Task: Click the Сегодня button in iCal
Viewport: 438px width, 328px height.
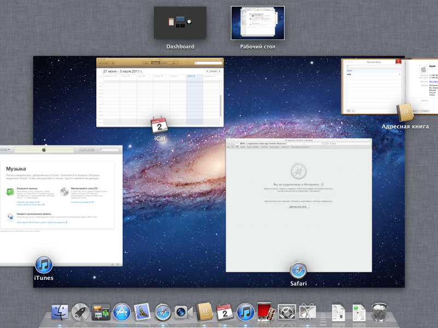Action: [x=213, y=71]
